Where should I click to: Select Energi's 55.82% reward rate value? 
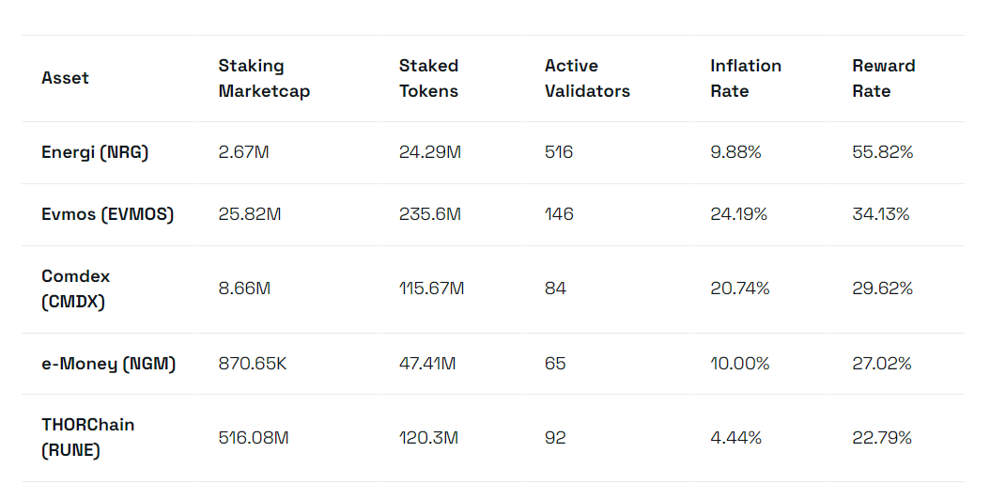tap(882, 152)
